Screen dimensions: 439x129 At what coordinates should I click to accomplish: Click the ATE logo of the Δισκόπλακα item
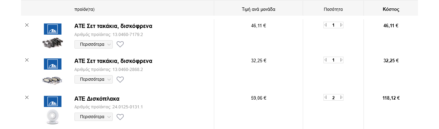click(52, 101)
